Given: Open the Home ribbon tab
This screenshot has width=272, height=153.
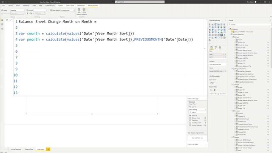Looking at the screenshot, I should pos(11,6).
